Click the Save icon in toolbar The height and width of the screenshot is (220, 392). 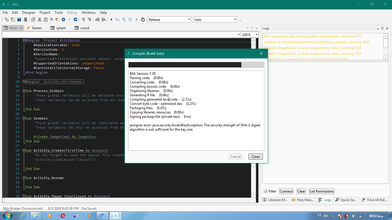19,19
